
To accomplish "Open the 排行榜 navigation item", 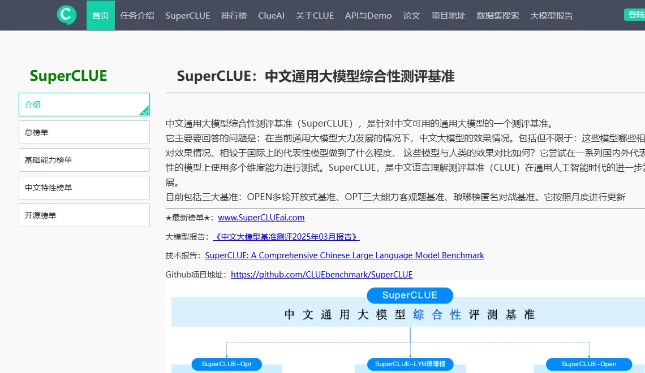I will point(234,16).
